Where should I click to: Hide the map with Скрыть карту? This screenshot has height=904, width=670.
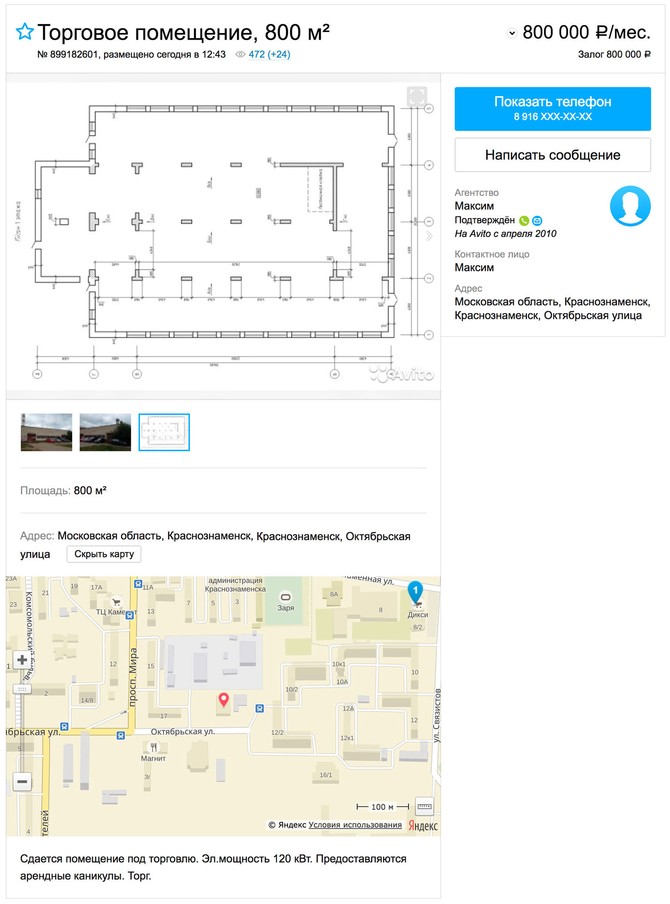click(x=104, y=554)
